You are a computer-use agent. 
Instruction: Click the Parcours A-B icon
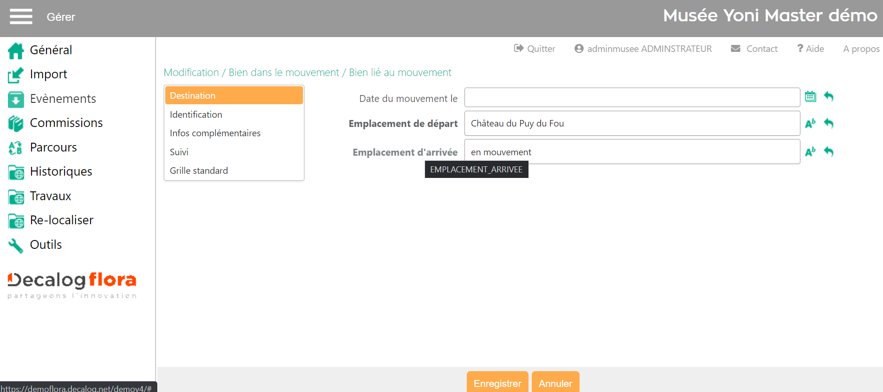coord(16,148)
